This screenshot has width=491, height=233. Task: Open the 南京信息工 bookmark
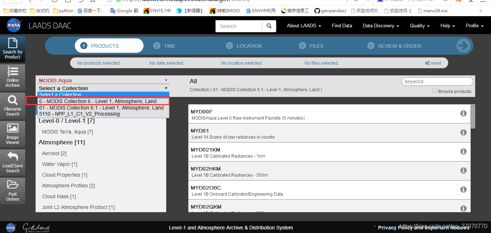(x=295, y=11)
